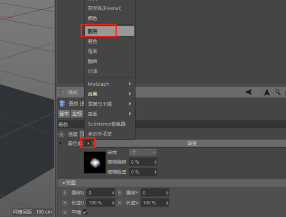Collapse the 贴图 section
286x217 pixels.
63,183
